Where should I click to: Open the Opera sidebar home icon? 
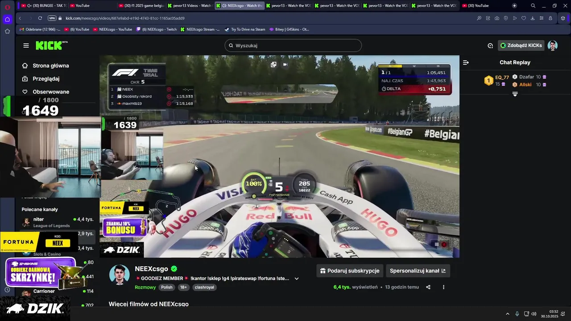(x=7, y=19)
